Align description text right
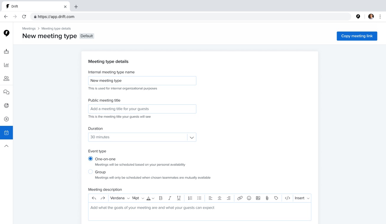This screenshot has width=386, height=224. [228, 198]
